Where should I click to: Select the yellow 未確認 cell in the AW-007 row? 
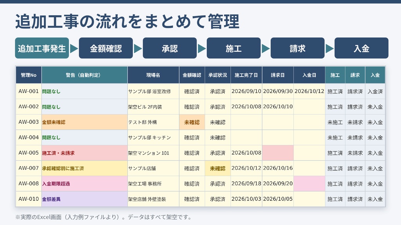pyautogui.click(x=218, y=168)
